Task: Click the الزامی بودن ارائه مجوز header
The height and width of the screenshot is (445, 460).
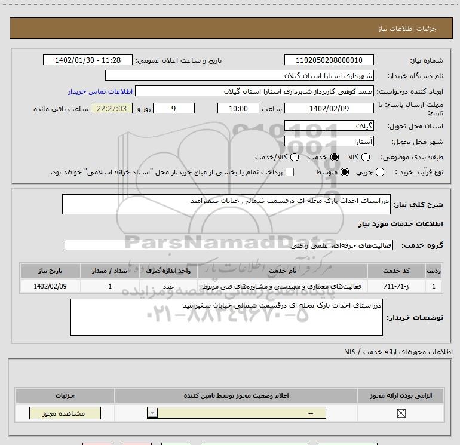Action: point(401,395)
